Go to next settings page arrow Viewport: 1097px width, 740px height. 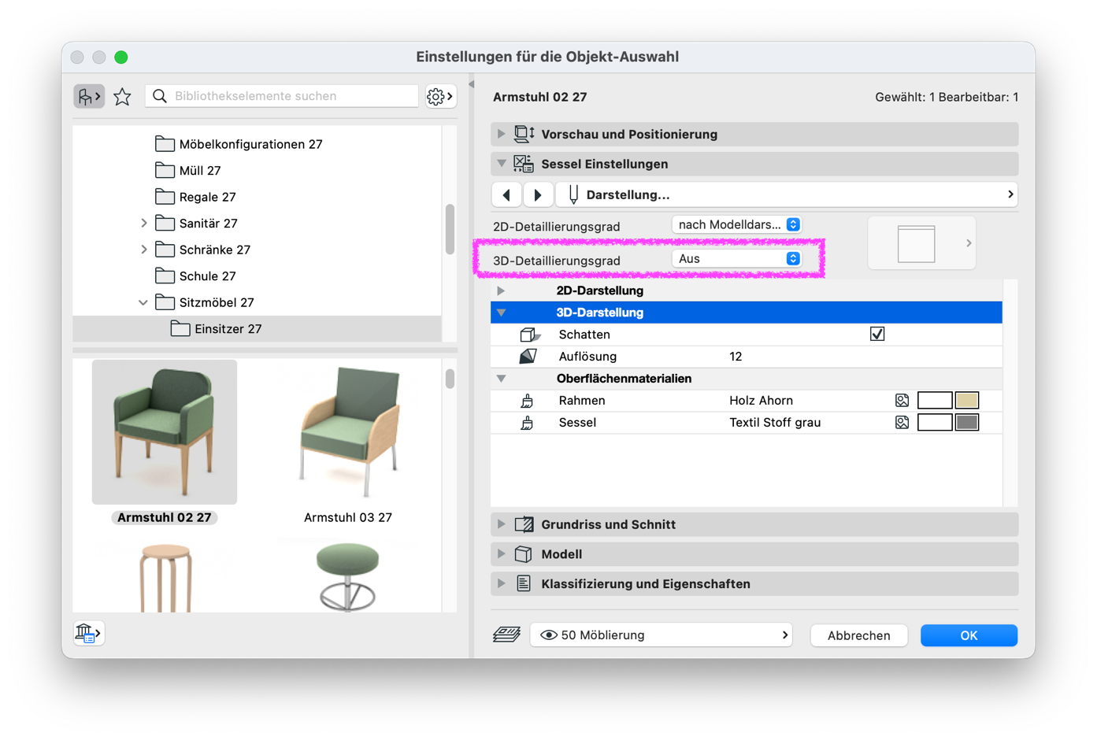point(538,194)
